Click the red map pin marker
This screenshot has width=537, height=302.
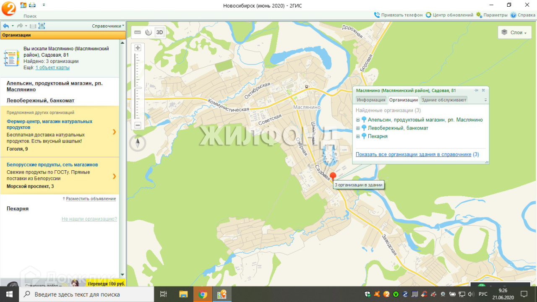pos(333,176)
